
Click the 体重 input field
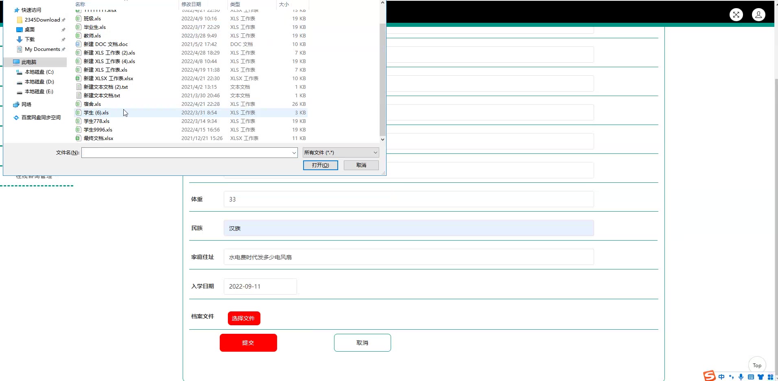pos(408,199)
